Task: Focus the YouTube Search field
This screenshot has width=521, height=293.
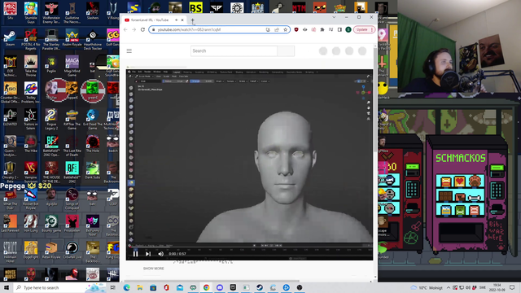Action: 234,50
